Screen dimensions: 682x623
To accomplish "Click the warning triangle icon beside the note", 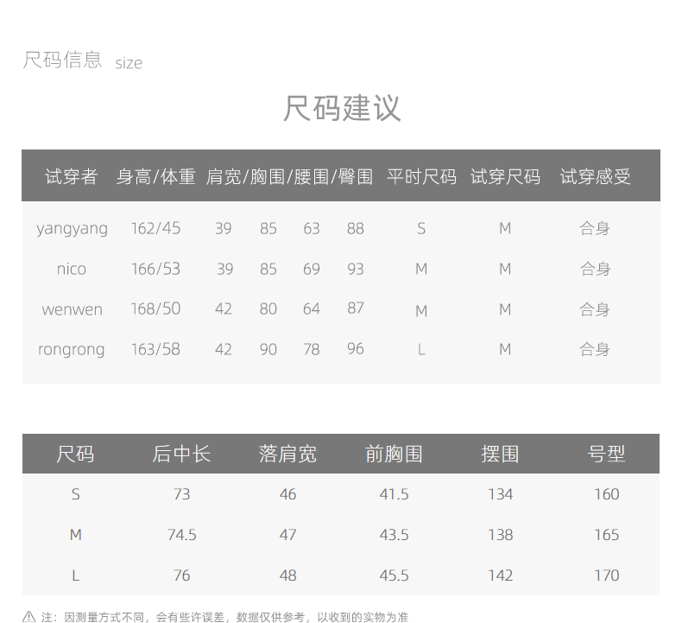I will [x=28, y=616].
